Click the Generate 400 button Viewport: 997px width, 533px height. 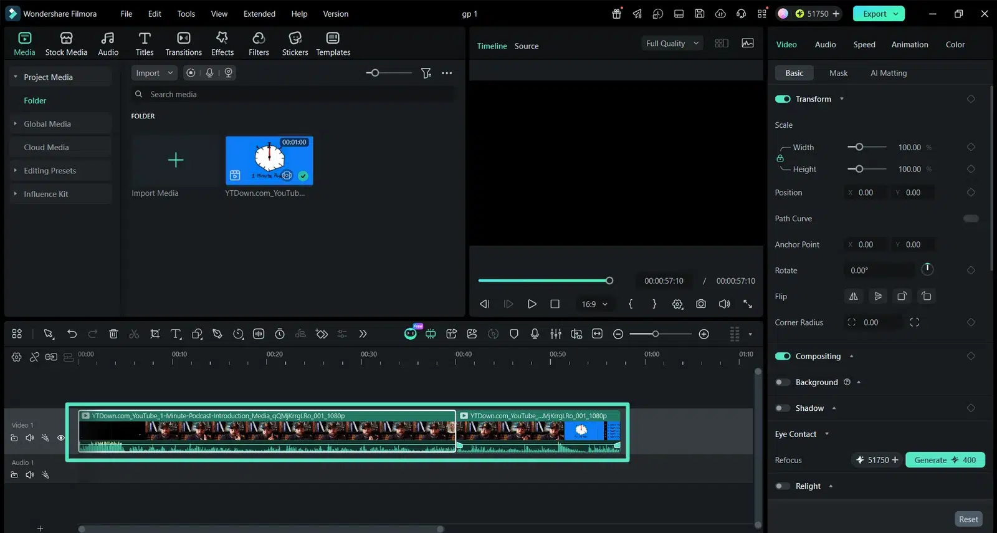[945, 460]
